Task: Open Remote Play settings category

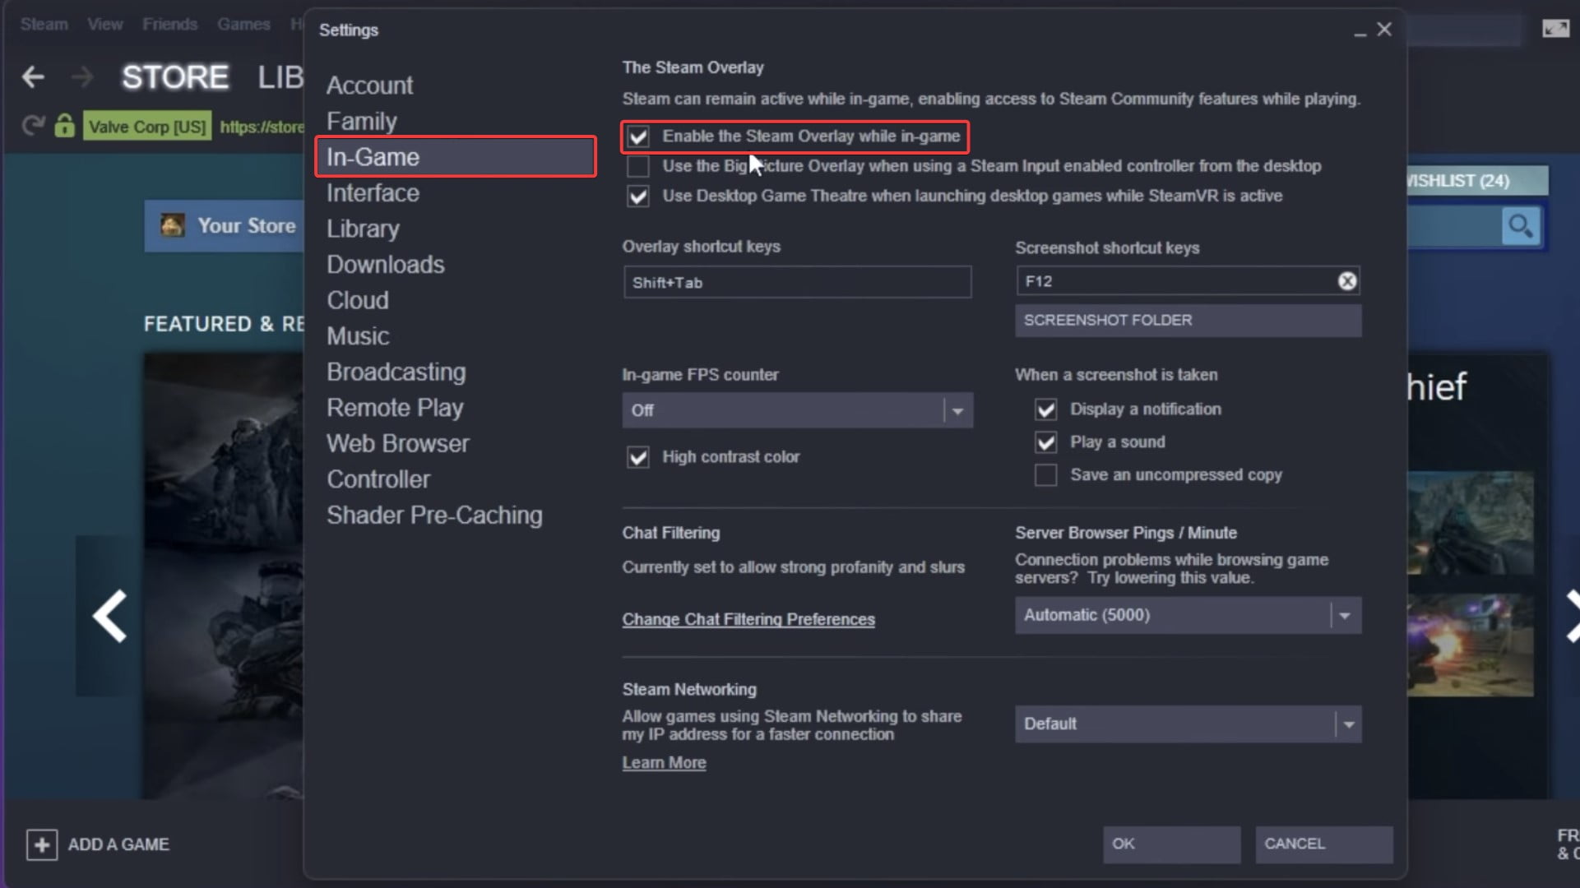Action: (x=395, y=408)
